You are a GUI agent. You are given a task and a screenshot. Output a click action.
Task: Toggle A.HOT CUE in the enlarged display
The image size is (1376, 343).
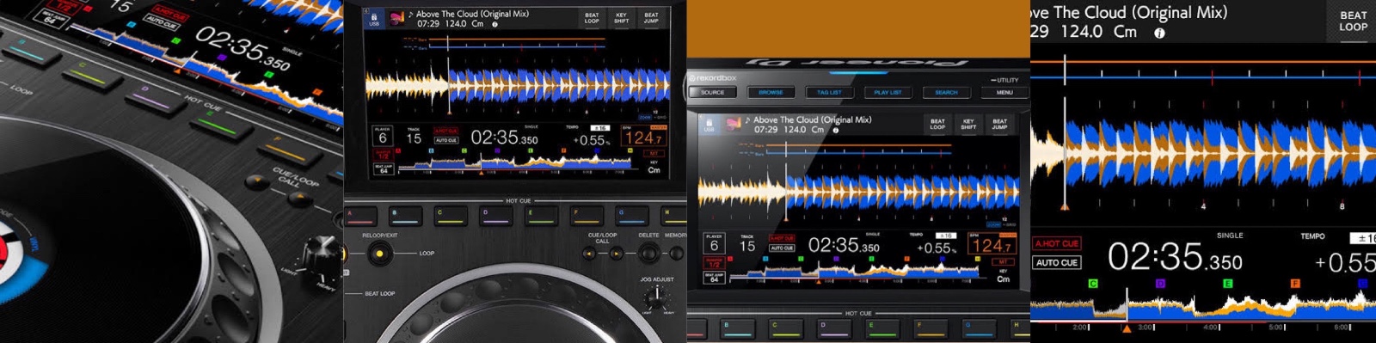[1057, 244]
